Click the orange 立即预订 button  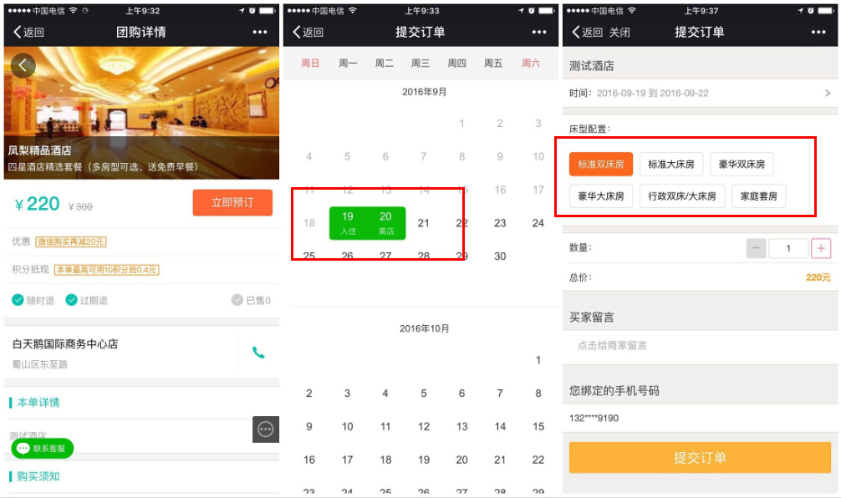(232, 203)
